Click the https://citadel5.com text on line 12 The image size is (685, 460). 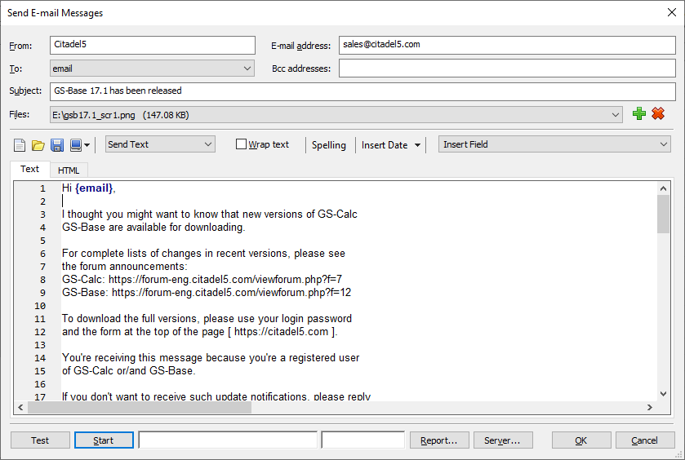pyautogui.click(x=282, y=332)
